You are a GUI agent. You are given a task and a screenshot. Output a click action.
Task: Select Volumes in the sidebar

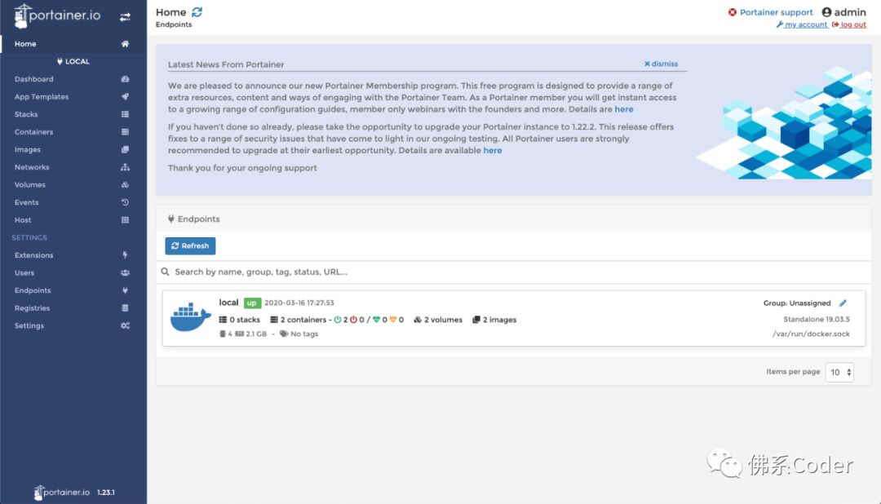coord(30,185)
